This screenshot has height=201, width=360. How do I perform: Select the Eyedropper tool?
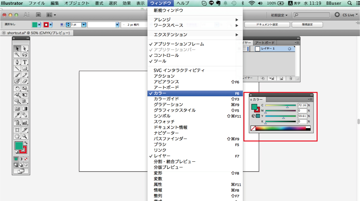click(x=17, y=115)
